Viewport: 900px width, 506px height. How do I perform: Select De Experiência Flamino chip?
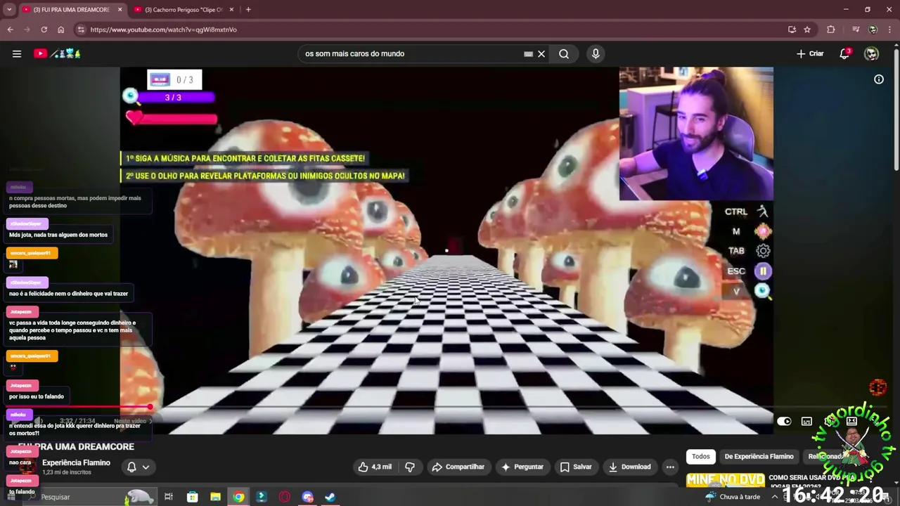759,456
